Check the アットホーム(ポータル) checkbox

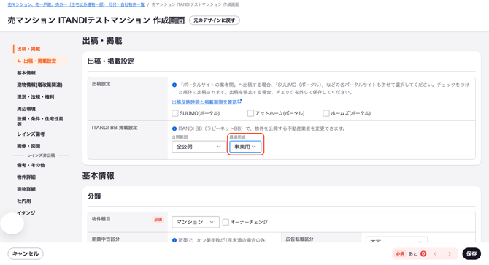pyautogui.click(x=250, y=113)
